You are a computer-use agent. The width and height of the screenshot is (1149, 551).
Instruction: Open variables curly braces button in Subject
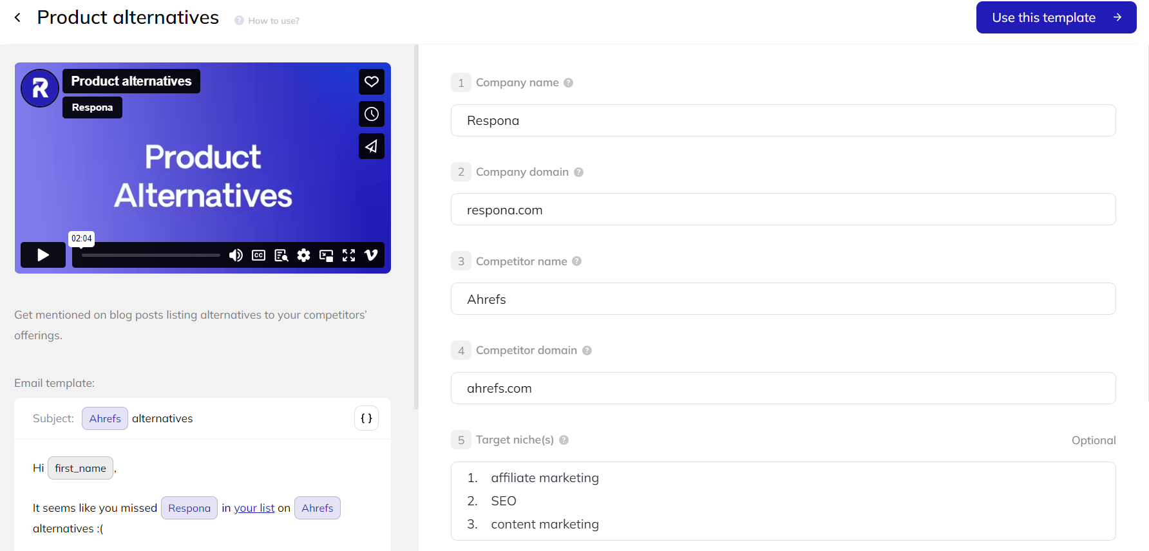[x=366, y=418]
